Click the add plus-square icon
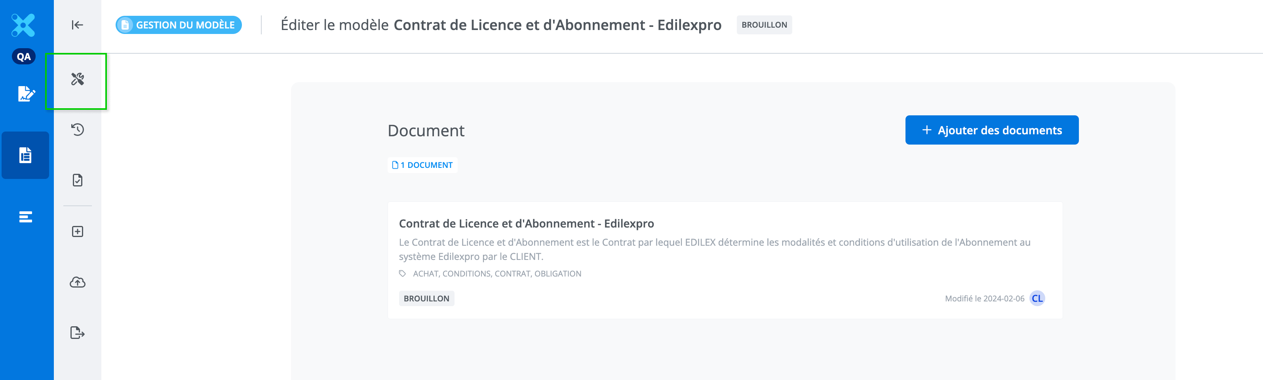Image resolution: width=1263 pixels, height=380 pixels. (78, 231)
